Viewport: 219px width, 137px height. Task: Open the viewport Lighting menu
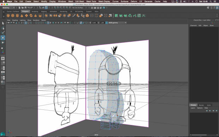pos(23,20)
